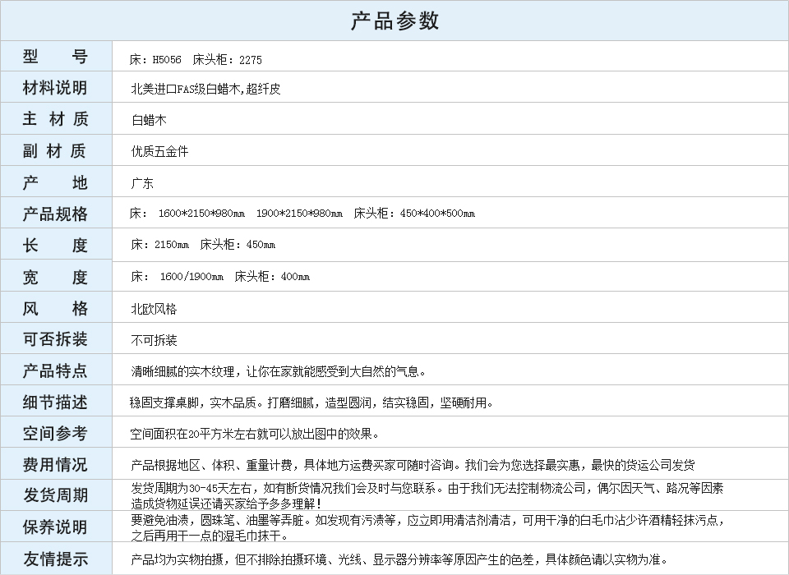Select the 宽度 row label

[x=55, y=277]
